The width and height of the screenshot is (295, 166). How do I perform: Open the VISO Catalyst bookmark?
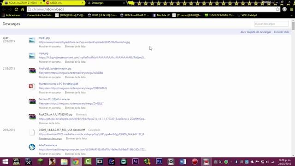pos(247,15)
